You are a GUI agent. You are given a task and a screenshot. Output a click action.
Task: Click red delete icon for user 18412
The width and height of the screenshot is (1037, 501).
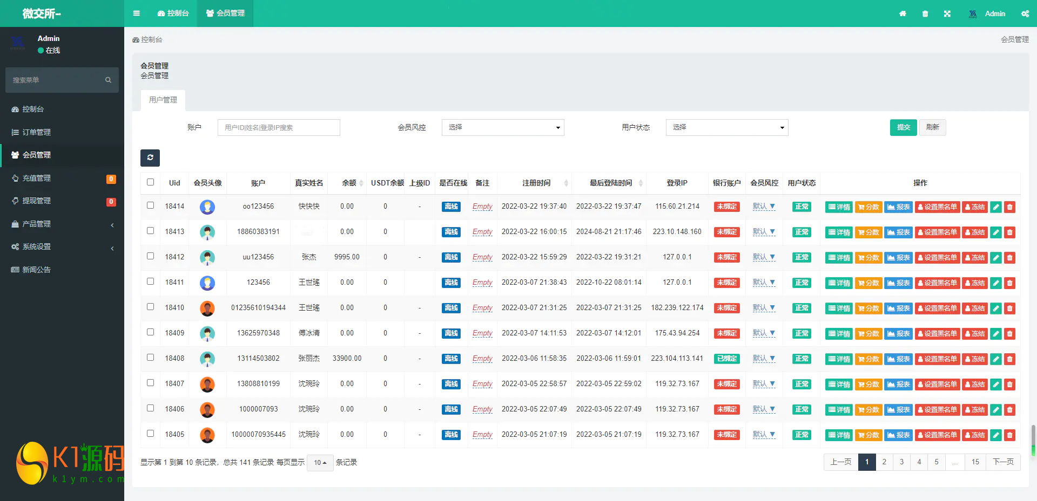pos(1009,258)
